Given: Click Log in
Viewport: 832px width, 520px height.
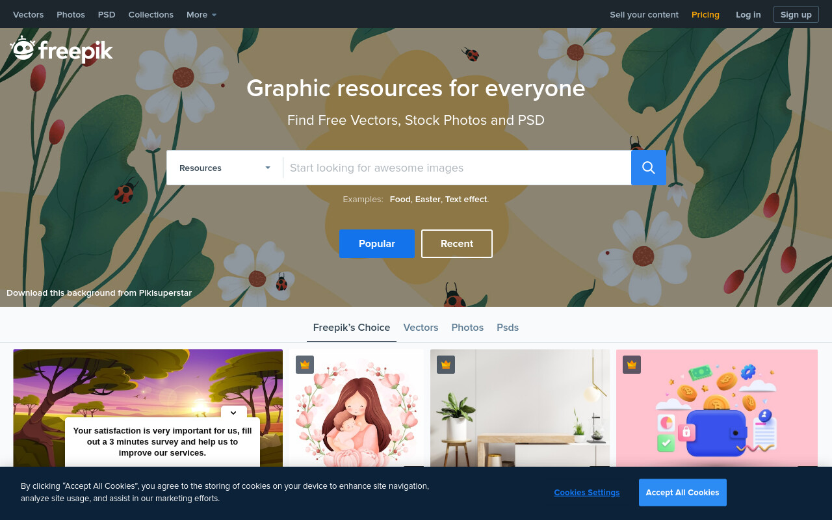Looking at the screenshot, I should click(748, 14).
